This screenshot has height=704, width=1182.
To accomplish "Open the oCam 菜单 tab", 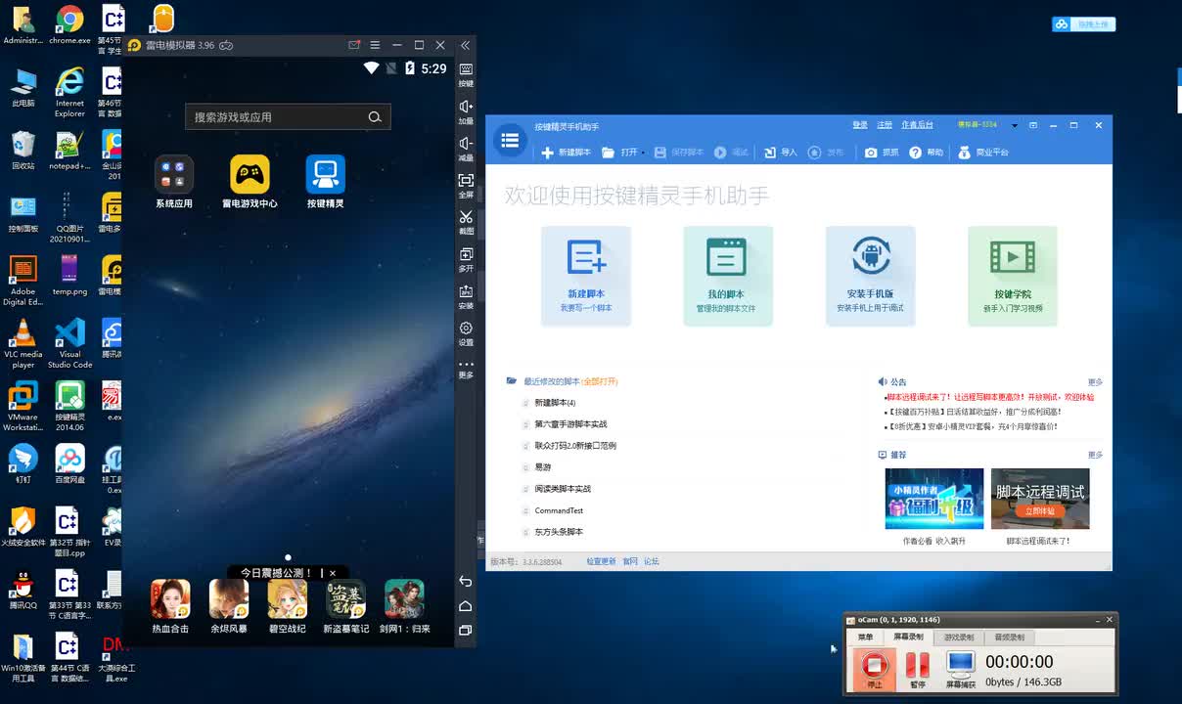I will (x=865, y=637).
